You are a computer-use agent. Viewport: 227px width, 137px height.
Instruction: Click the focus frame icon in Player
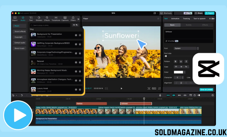pyautogui.click(x=149, y=88)
